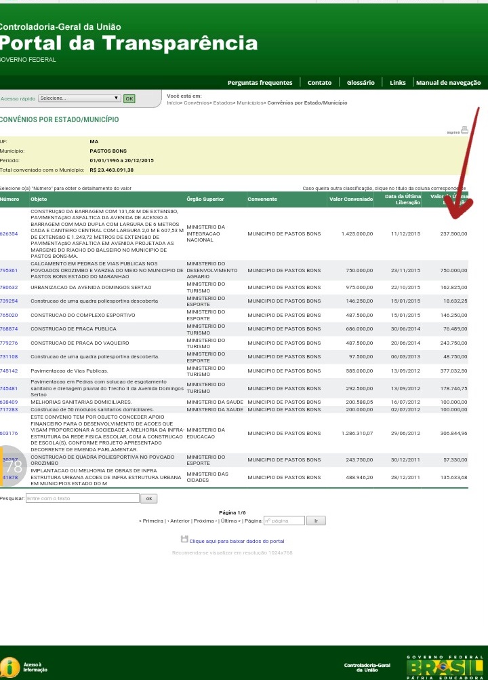Open convênio number 626354
Image resolution: width=488 pixels, height=680 pixels.
click(9, 233)
